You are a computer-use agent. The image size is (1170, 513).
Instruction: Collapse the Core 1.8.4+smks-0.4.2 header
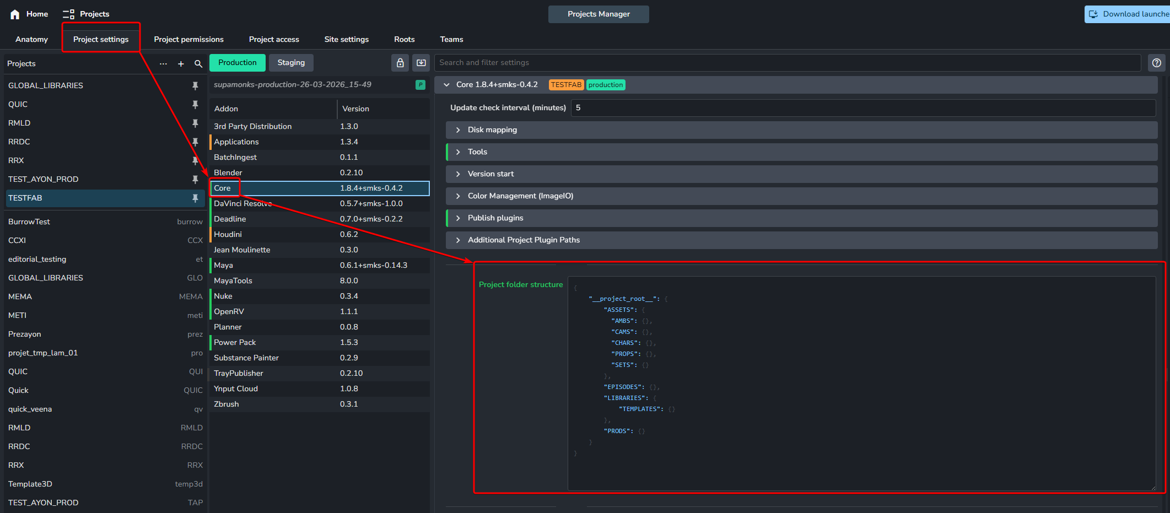coord(447,85)
